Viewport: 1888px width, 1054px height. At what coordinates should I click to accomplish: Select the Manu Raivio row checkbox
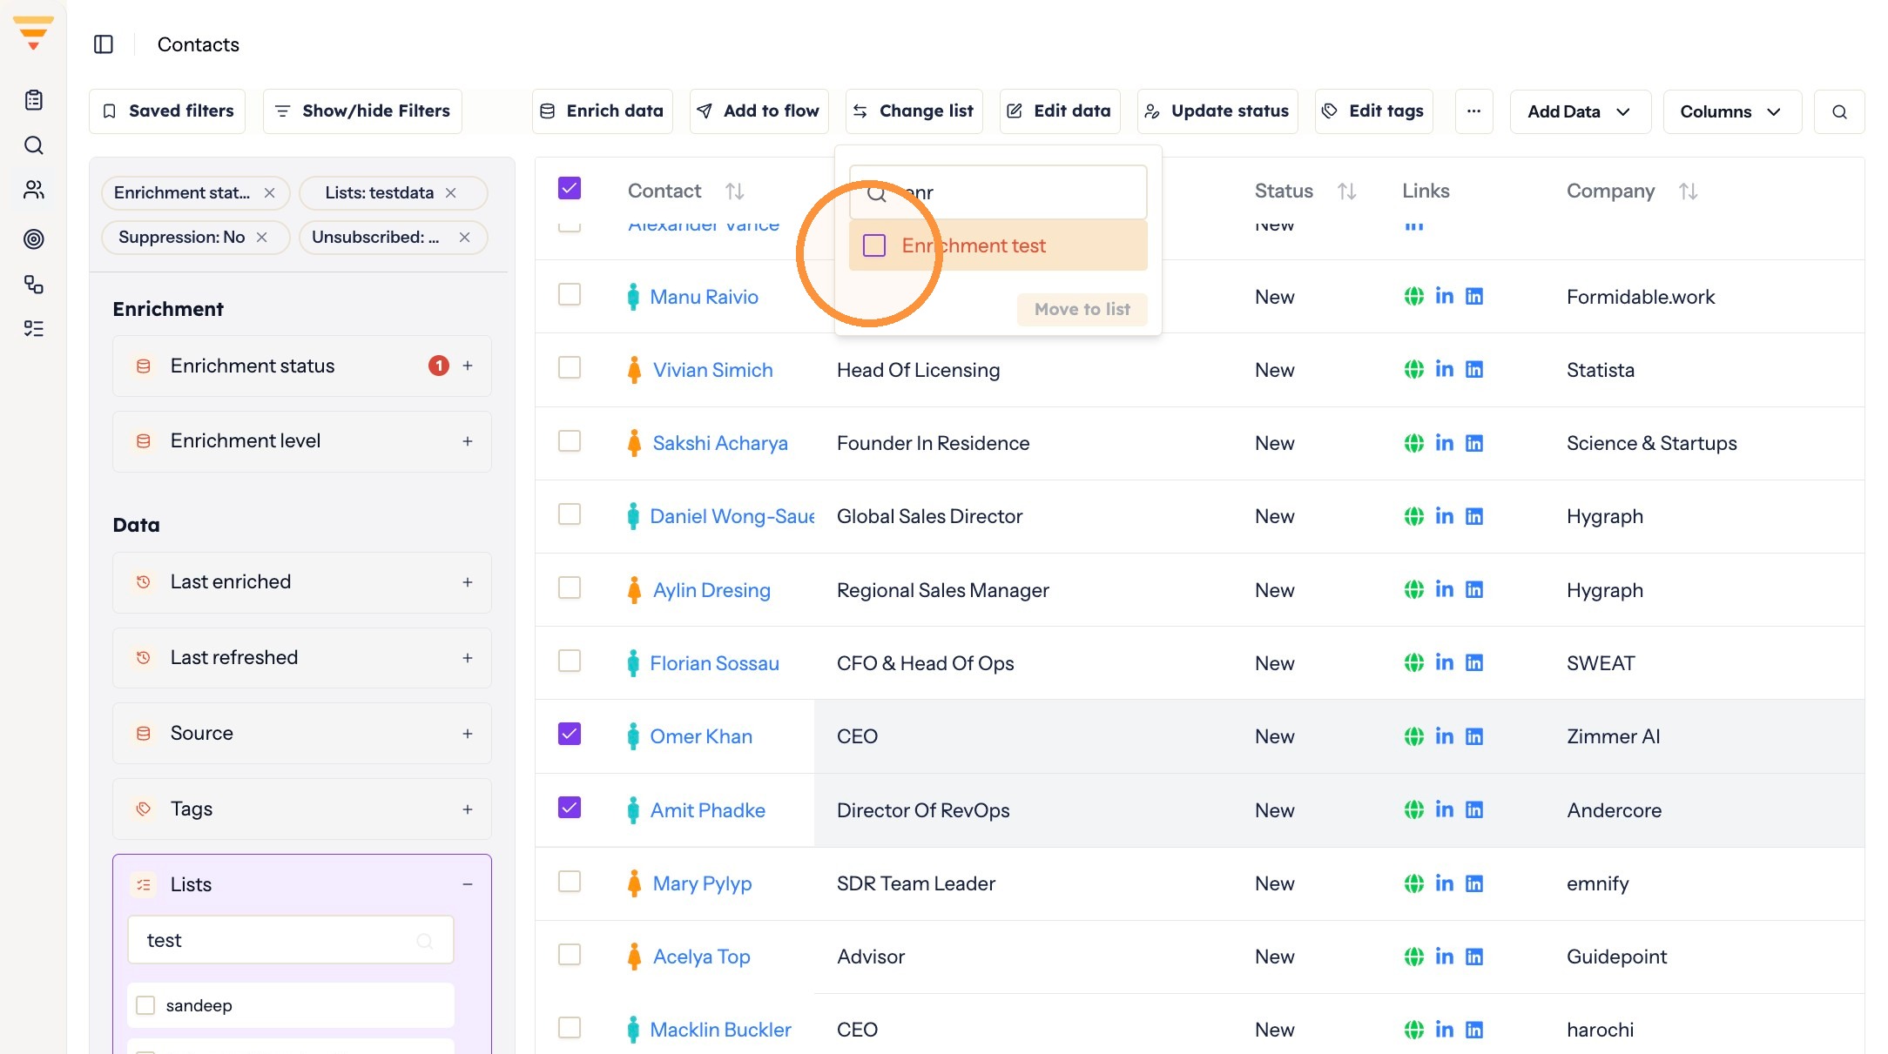570,295
